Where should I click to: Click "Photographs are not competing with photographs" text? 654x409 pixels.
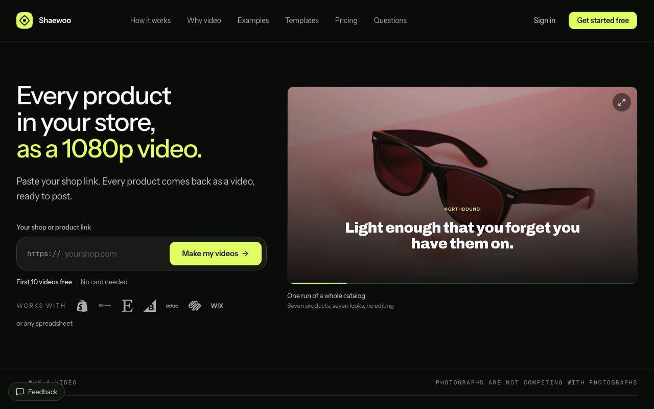tap(536, 382)
